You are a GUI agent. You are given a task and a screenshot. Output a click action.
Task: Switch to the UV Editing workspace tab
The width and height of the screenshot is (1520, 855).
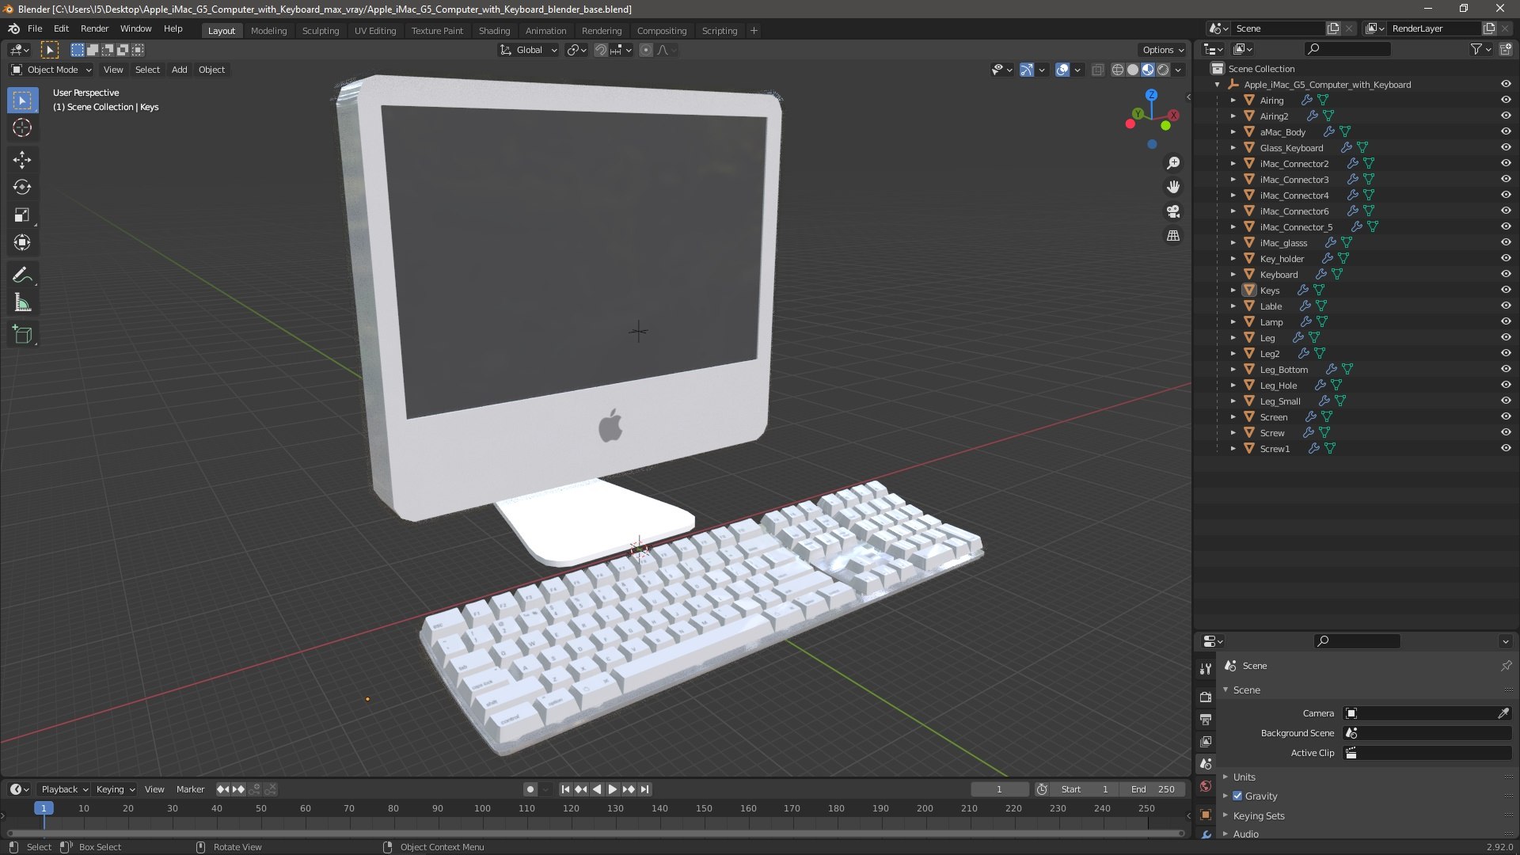pyautogui.click(x=375, y=31)
